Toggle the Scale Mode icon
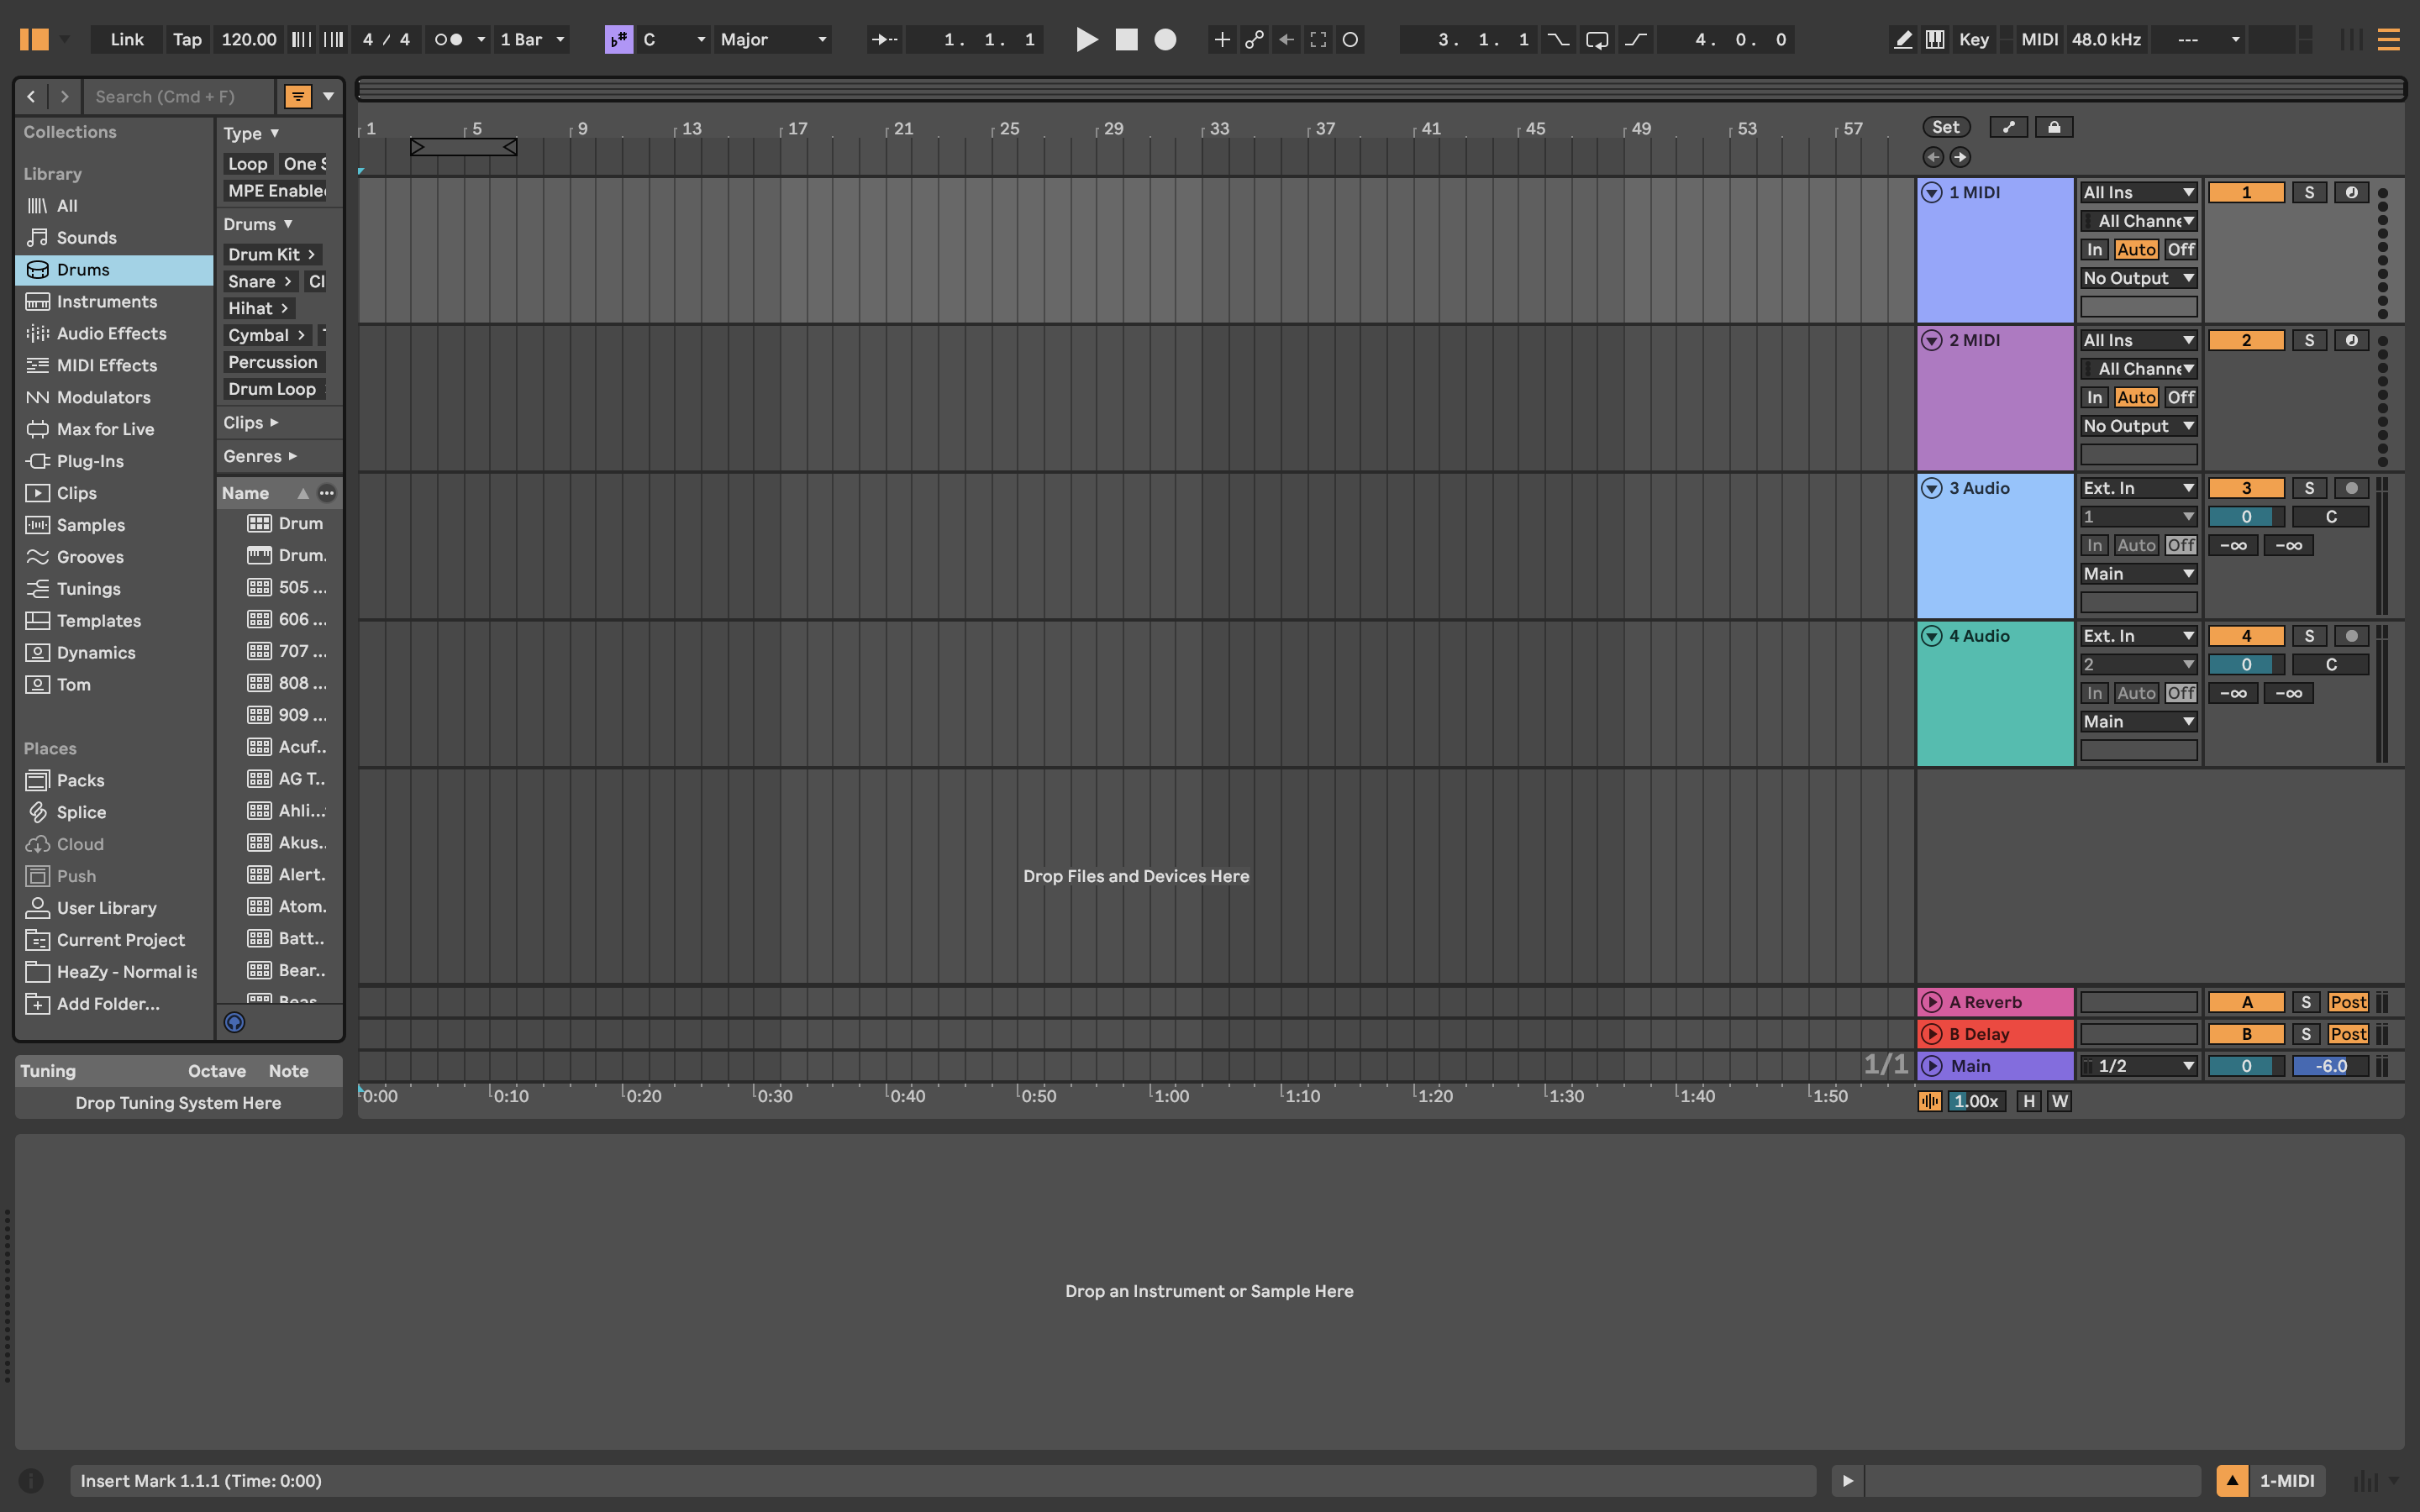2420x1512 pixels. pyautogui.click(x=619, y=39)
